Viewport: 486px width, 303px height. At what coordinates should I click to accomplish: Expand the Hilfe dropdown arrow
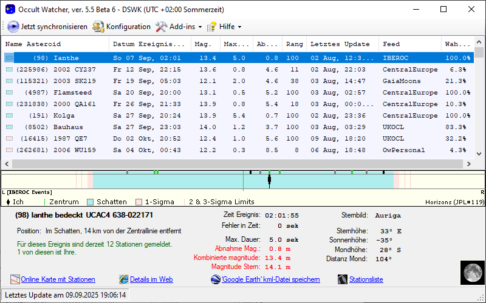[x=239, y=27]
